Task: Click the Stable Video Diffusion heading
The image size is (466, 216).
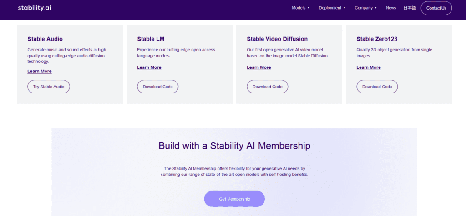Action: 277,39
